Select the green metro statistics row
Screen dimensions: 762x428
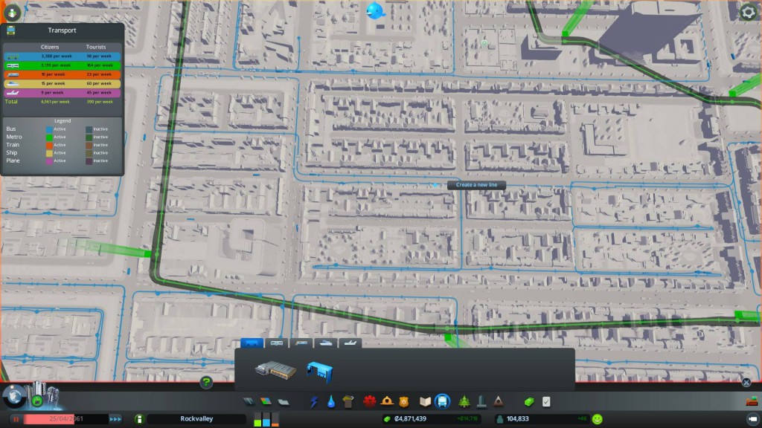coord(63,65)
